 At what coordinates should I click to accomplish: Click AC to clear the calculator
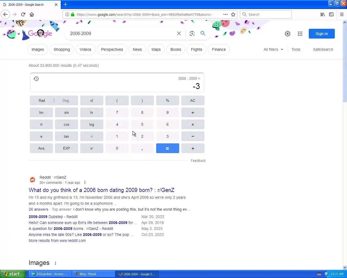(193, 100)
